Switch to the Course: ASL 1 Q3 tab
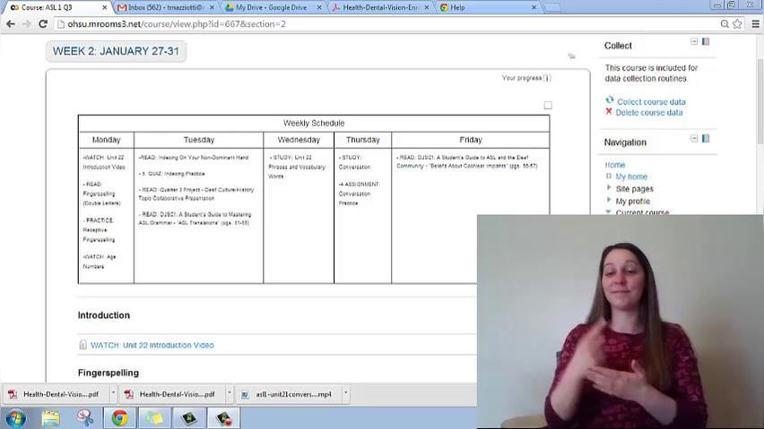This screenshot has width=764, height=429. pyautogui.click(x=54, y=7)
